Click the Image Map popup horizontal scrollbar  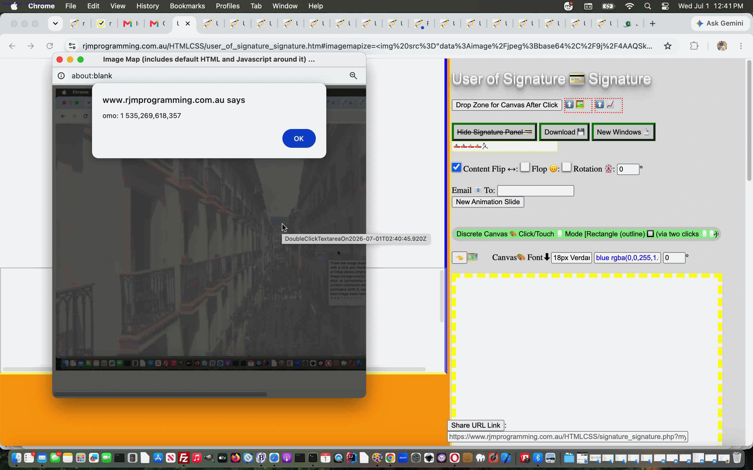coord(161,394)
